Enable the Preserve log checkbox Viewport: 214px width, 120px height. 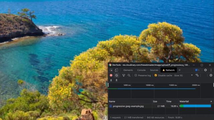pyautogui.click(x=136, y=75)
